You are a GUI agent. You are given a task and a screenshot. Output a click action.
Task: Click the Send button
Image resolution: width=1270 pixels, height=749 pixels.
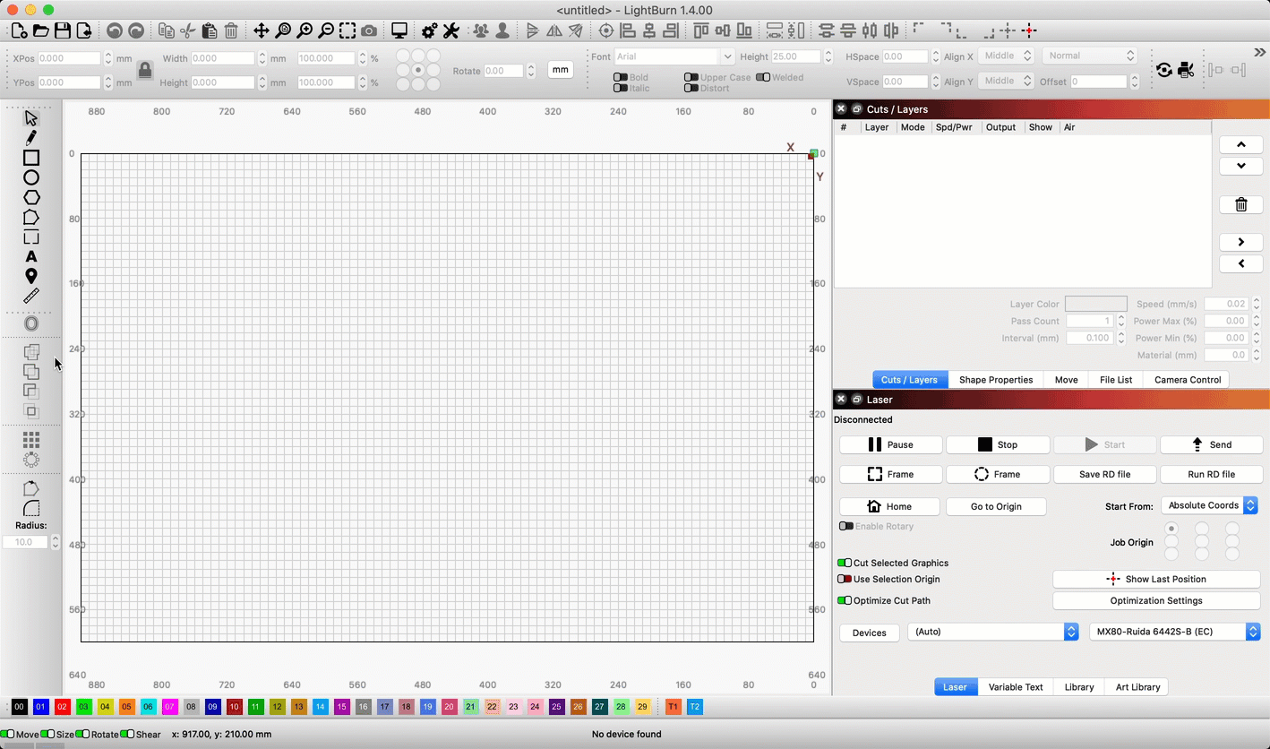[x=1210, y=444]
